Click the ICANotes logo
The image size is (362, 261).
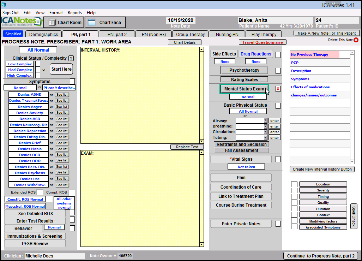pyautogui.click(x=21, y=22)
